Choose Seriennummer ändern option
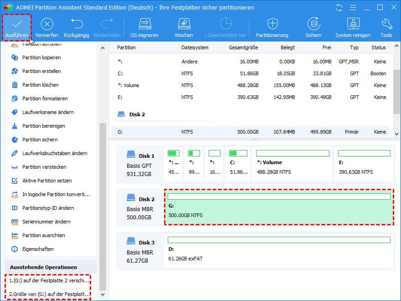Screen dimensions: 401x301 [46, 222]
